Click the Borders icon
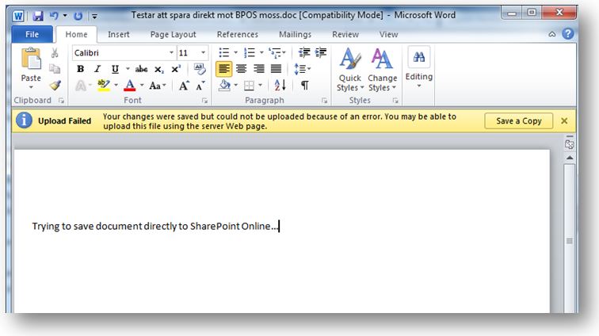The height and width of the screenshot is (336, 599). pyautogui.click(x=249, y=86)
